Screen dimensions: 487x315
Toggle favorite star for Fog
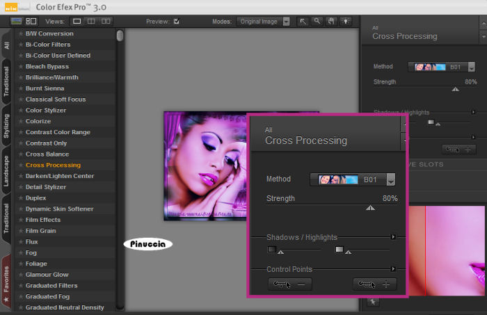[21, 252]
